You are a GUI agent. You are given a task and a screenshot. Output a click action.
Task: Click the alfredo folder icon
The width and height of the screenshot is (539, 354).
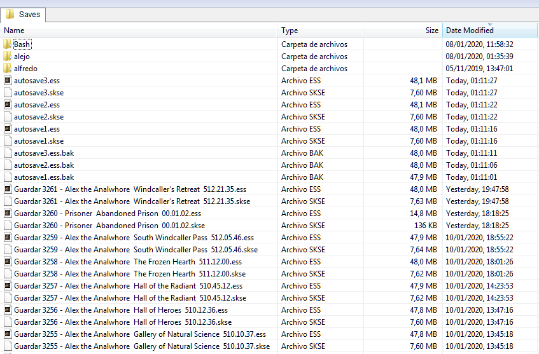click(x=8, y=69)
